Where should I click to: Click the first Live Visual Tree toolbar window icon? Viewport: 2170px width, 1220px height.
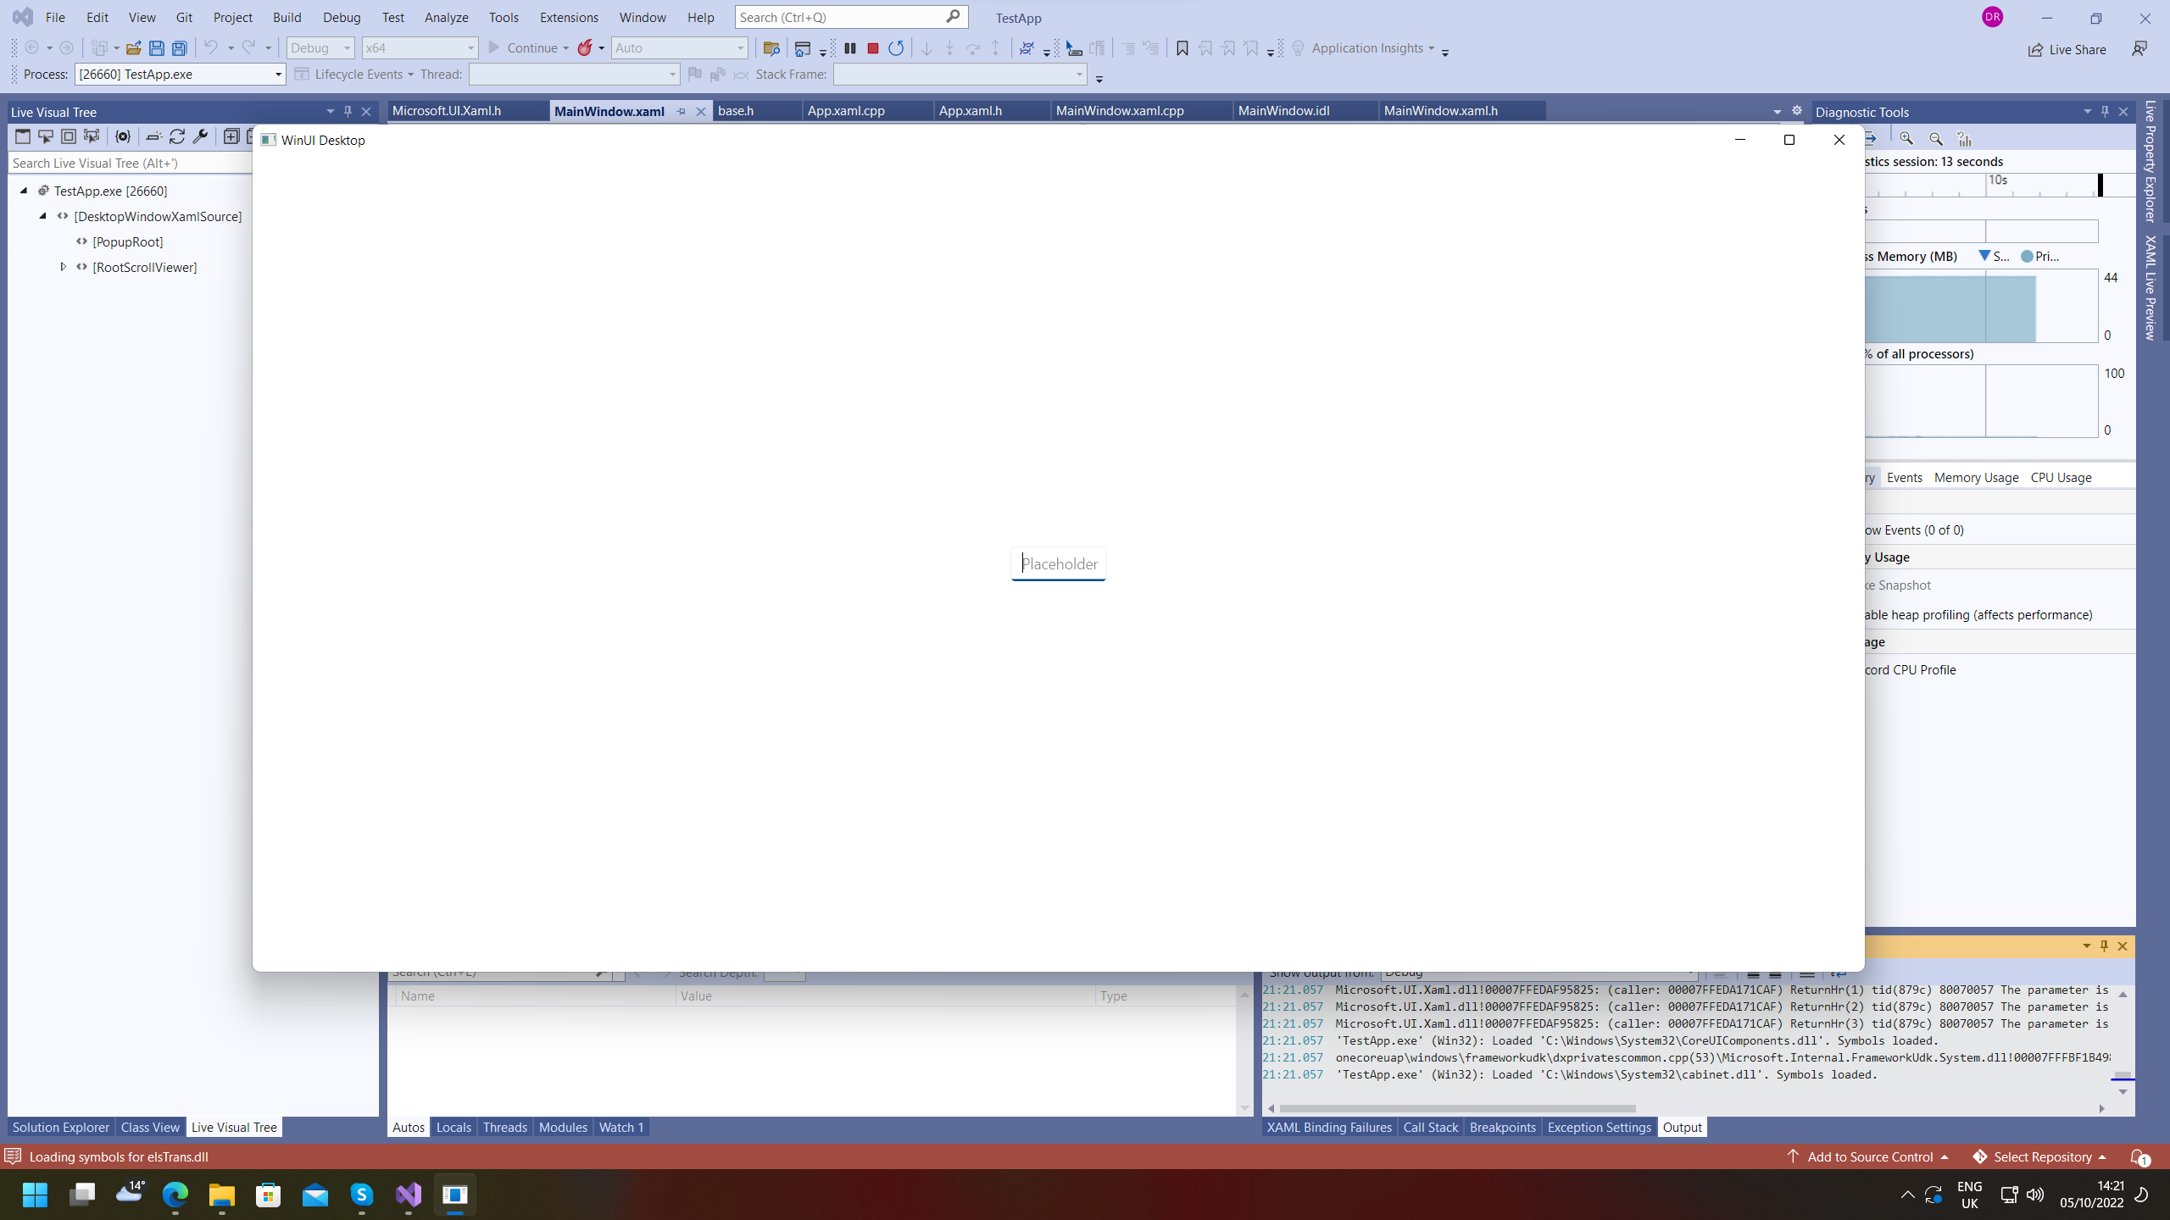click(23, 136)
